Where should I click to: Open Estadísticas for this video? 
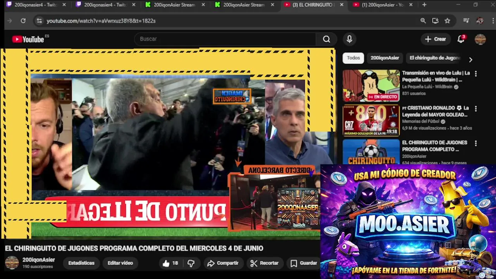coord(81,263)
